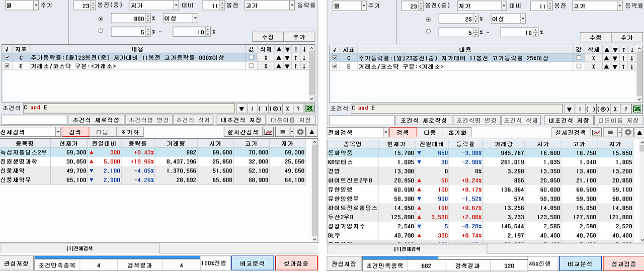Viewport: 644px width, 273px height.
Task: Select the 800% 이상 radio option in the left panel
Action: point(101,19)
